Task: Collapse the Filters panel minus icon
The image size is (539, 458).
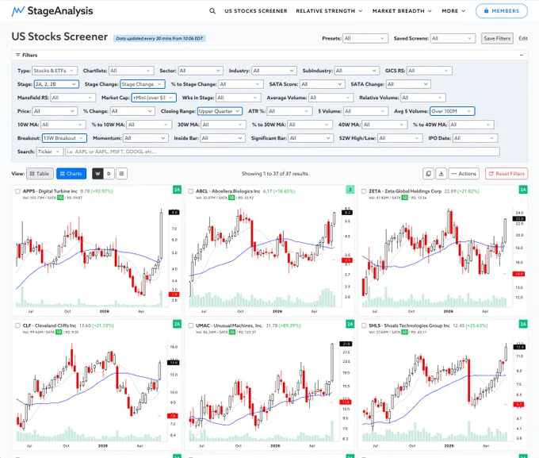Action: coord(521,55)
